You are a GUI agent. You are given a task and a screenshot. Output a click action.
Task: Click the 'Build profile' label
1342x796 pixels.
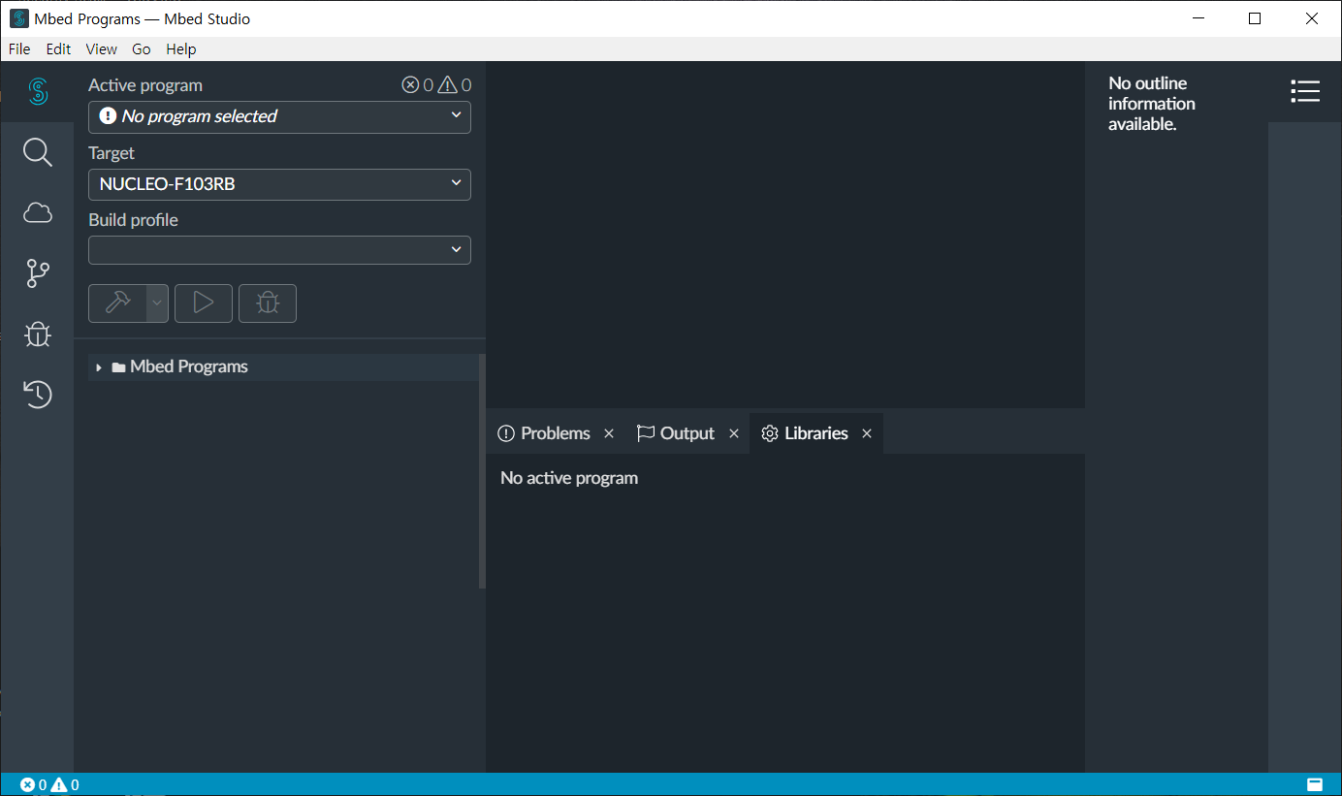(x=134, y=220)
